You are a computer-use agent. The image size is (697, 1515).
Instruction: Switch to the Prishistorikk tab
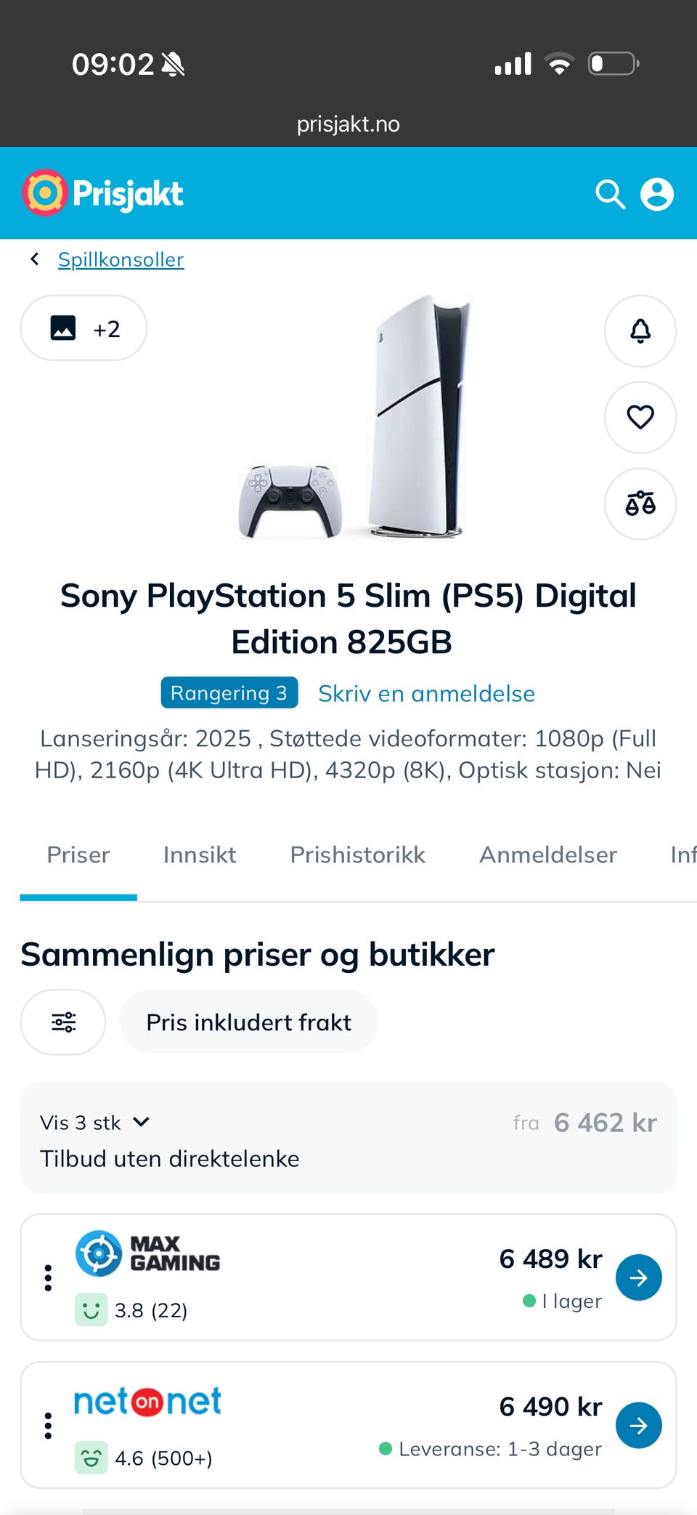(x=357, y=855)
